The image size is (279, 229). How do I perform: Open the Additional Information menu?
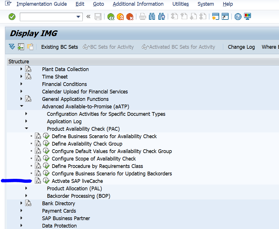click(138, 4)
